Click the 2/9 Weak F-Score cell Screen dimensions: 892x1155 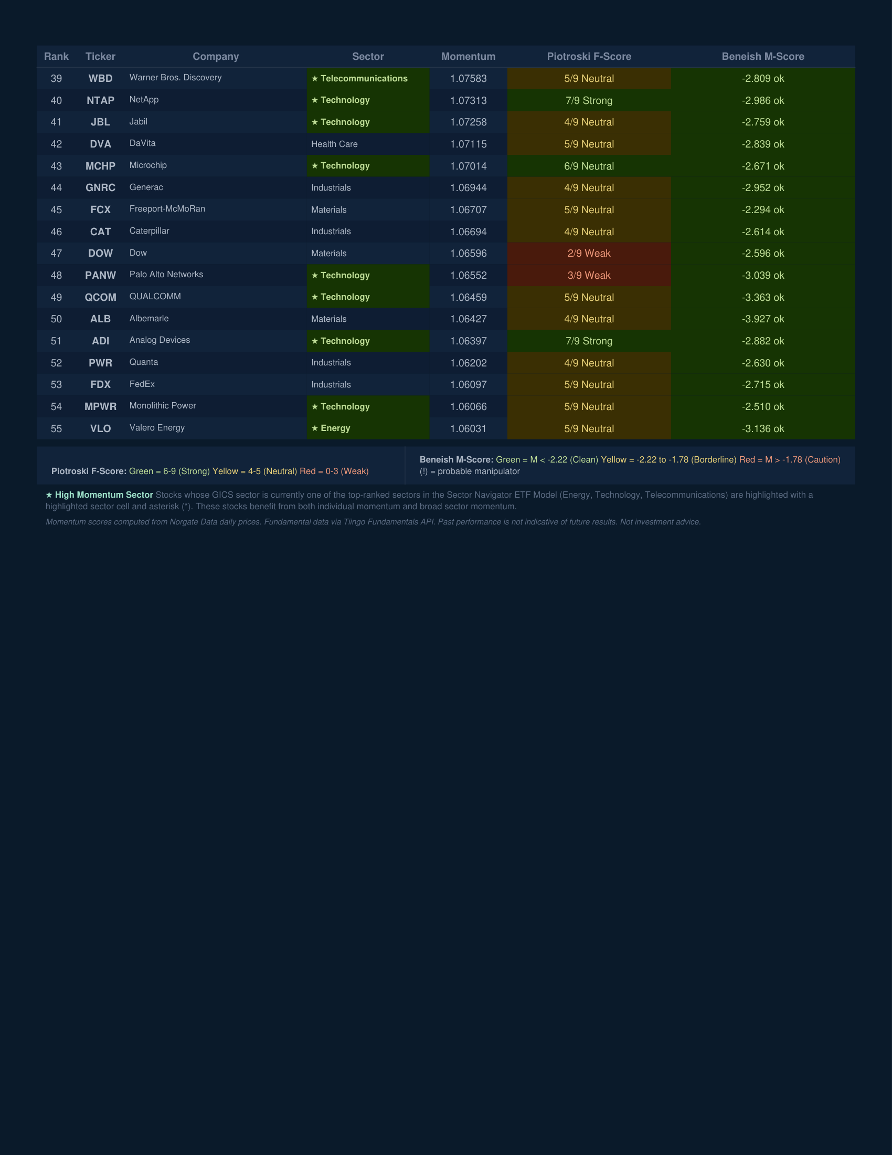(x=589, y=254)
